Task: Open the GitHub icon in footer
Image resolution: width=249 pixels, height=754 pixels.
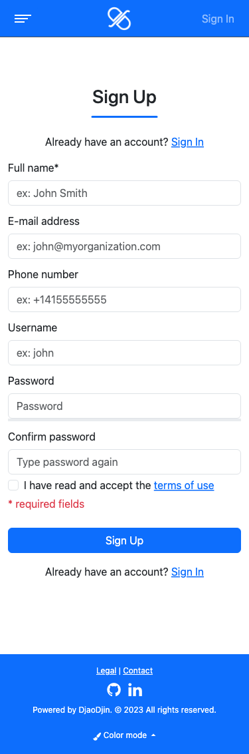Action: (x=114, y=690)
